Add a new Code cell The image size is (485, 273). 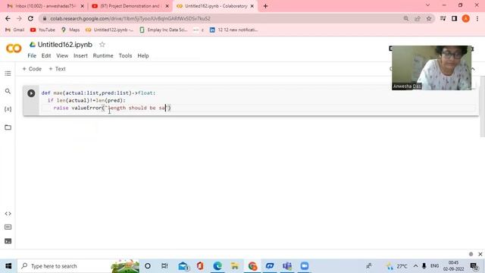[x=32, y=69]
